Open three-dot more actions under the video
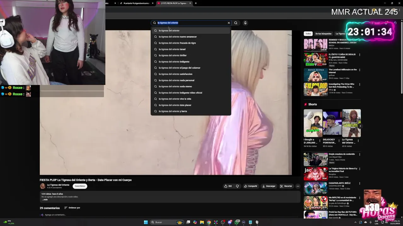Image resolution: width=403 pixels, height=226 pixels. [298, 186]
